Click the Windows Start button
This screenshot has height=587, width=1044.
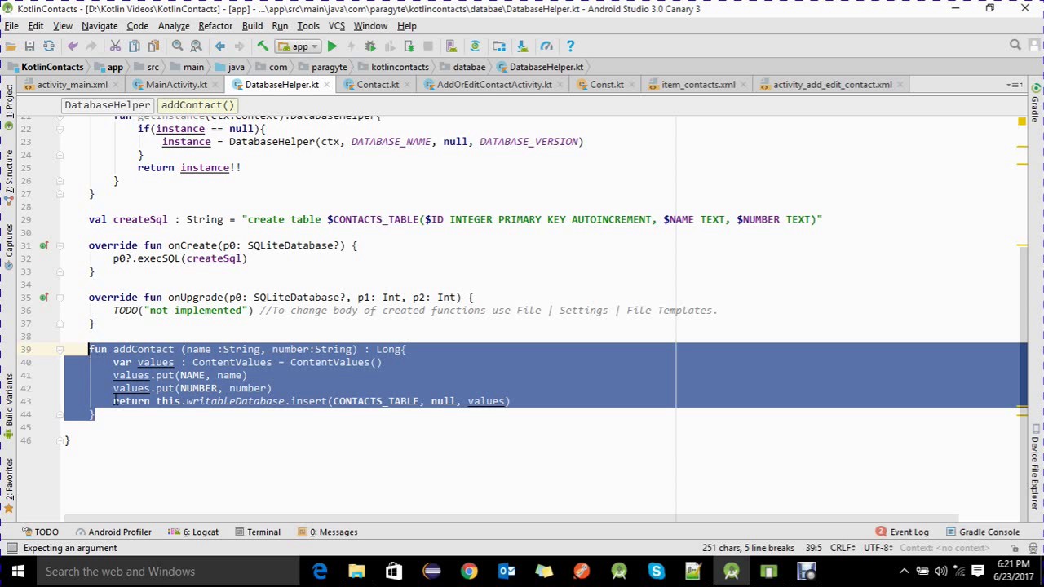[18, 572]
